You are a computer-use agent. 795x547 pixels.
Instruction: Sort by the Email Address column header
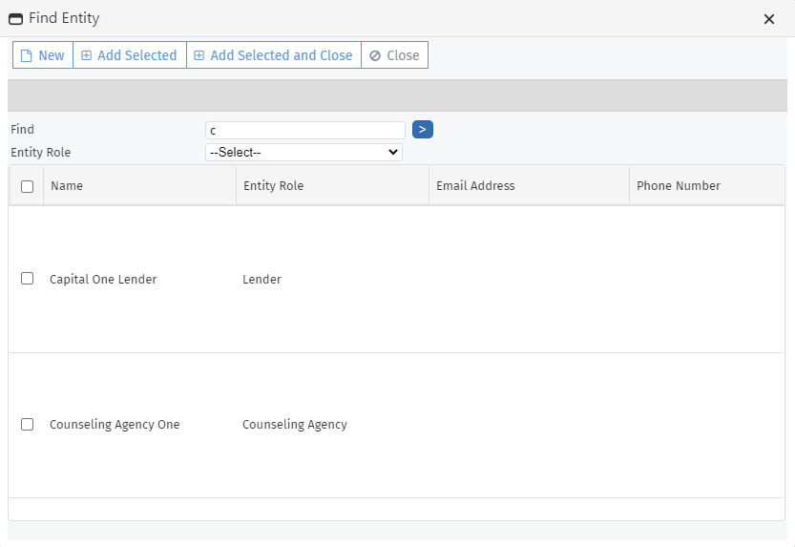[475, 186]
